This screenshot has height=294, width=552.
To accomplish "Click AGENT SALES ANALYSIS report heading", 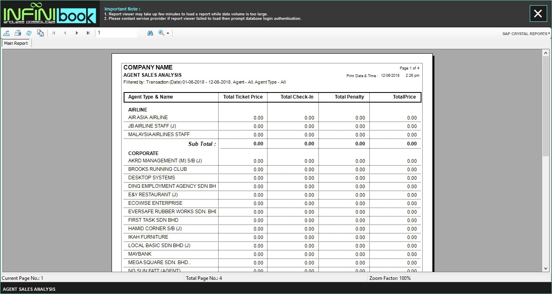I will [152, 75].
